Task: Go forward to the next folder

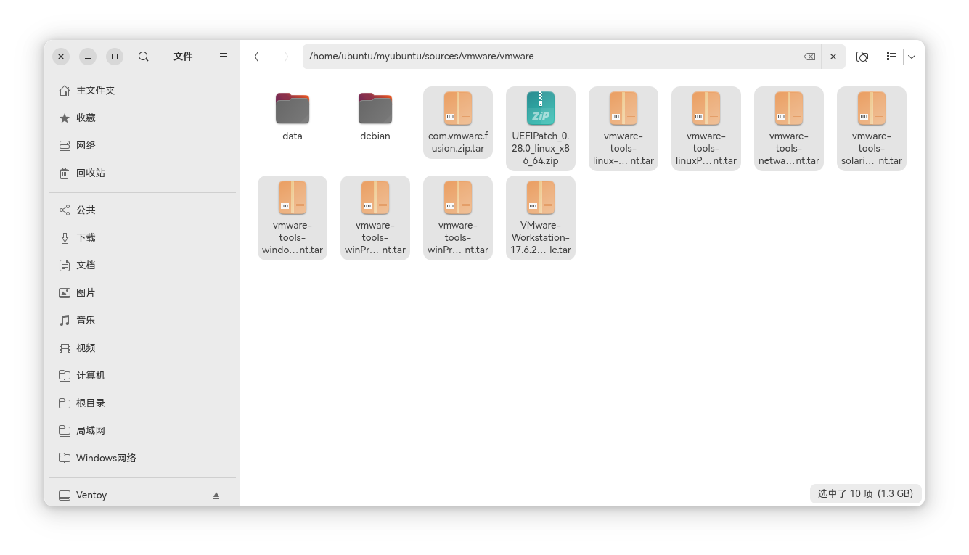Action: click(x=286, y=57)
